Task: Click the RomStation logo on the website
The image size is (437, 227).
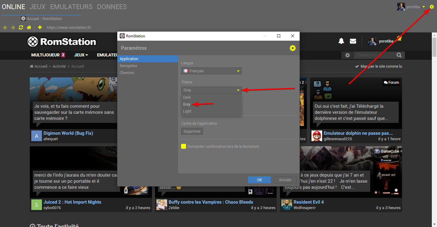Action: click(62, 42)
